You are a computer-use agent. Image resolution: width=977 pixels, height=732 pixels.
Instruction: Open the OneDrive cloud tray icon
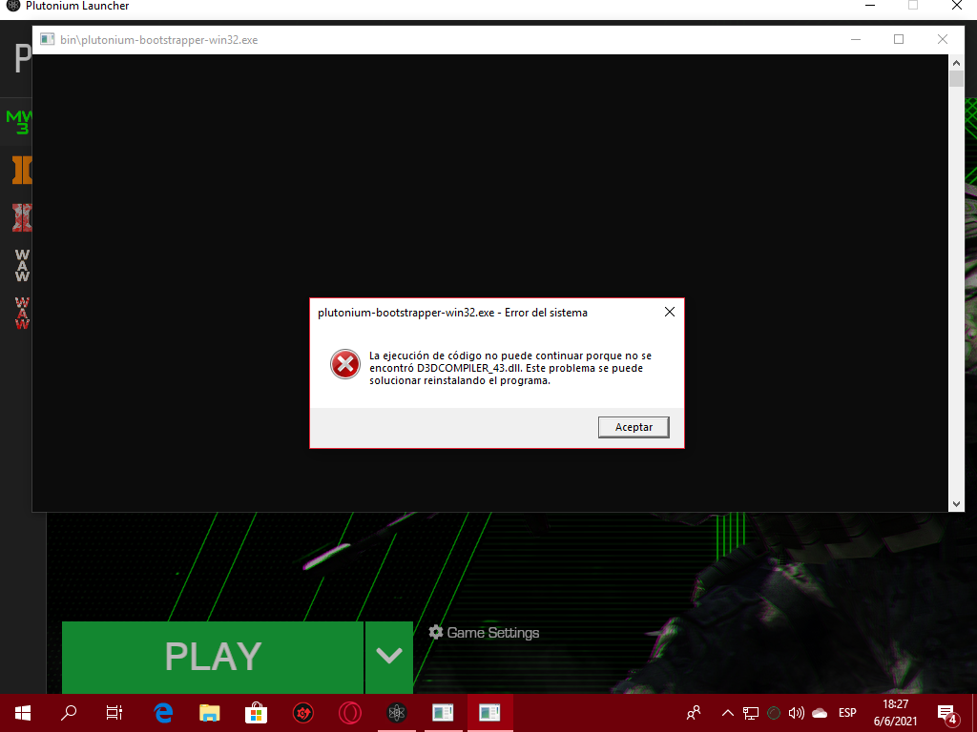[820, 713]
